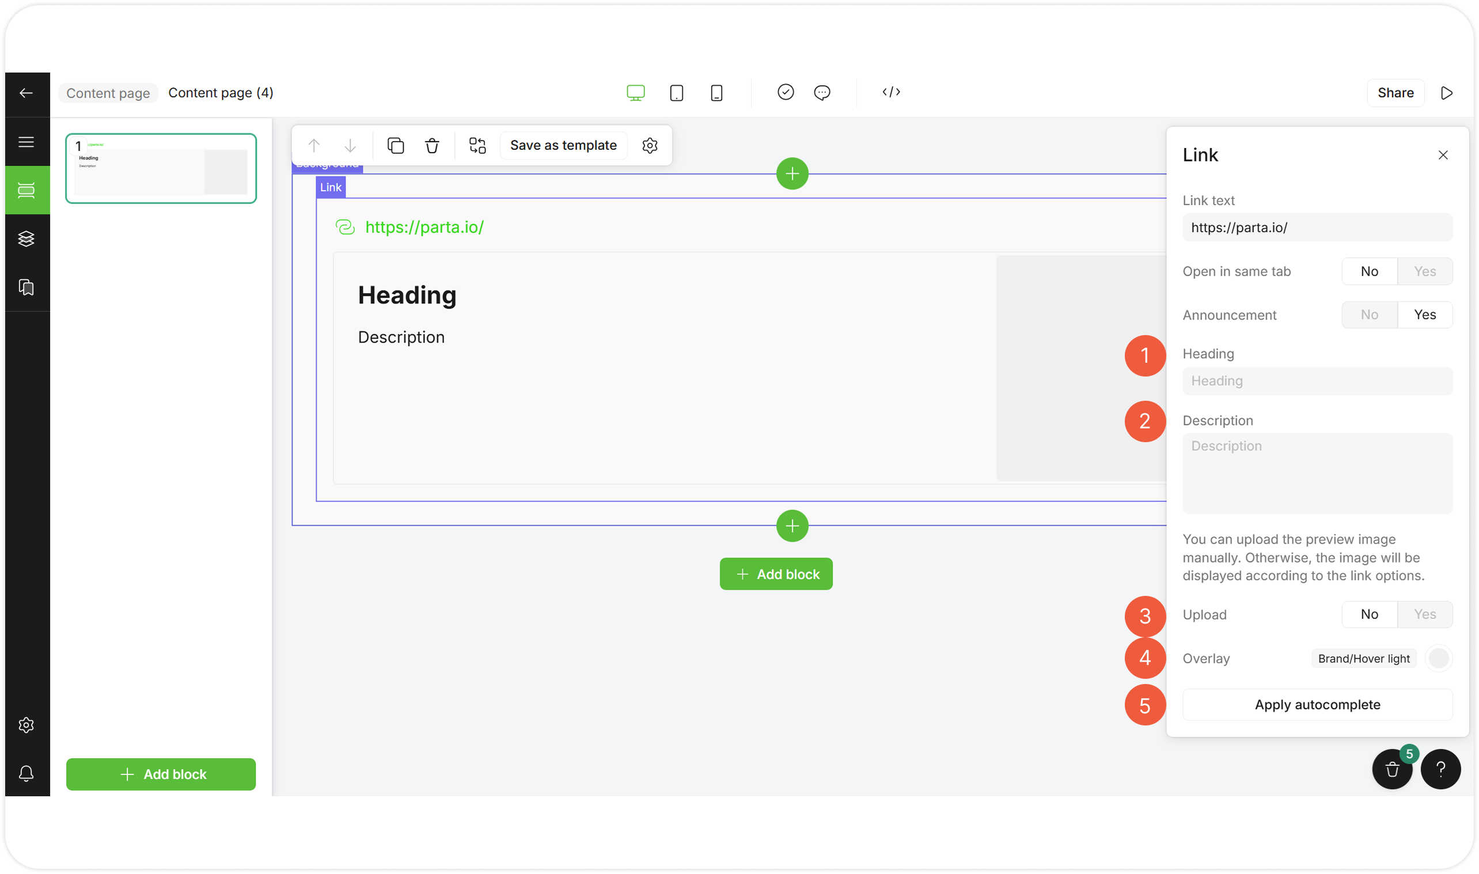Viewport: 1479px width, 874px height.
Task: Duplicate the selected block
Action: (395, 146)
